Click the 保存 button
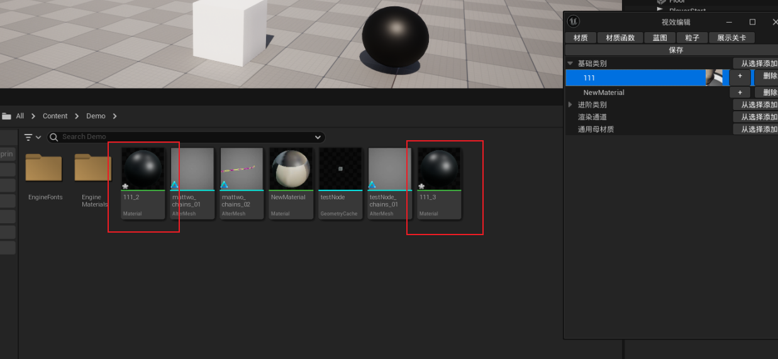The image size is (778, 359). tap(675, 50)
